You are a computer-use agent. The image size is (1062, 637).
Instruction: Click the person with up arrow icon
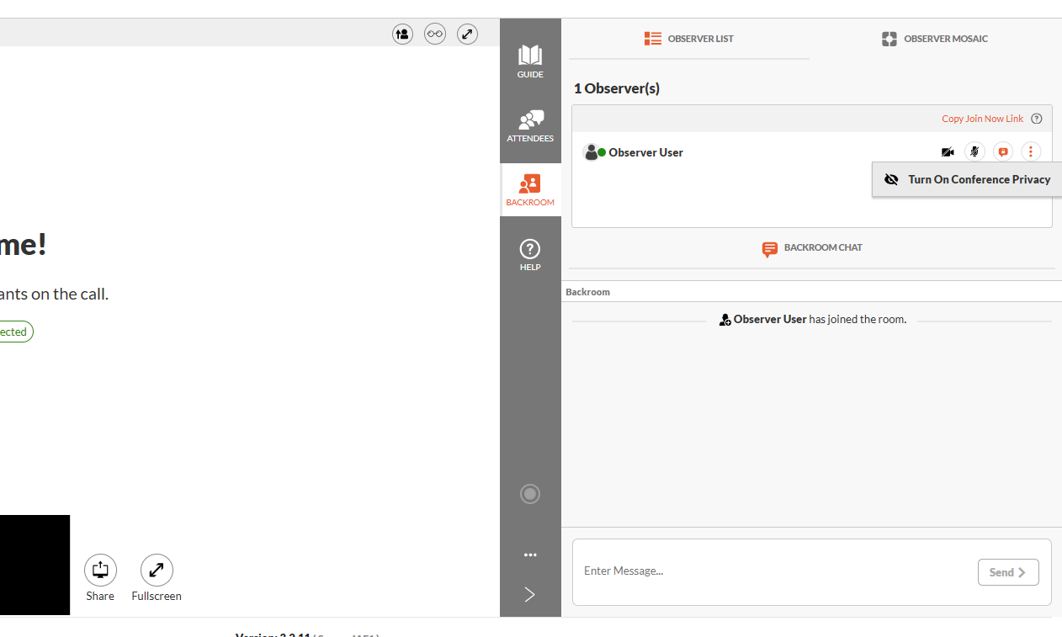[x=403, y=35]
